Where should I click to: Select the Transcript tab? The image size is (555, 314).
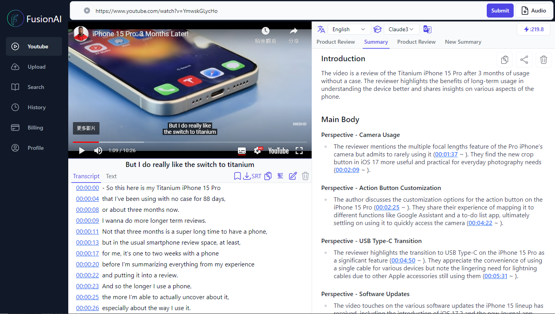pos(86,176)
